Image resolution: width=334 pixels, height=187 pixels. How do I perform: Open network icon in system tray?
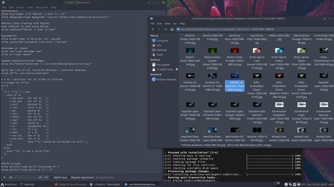(290, 184)
